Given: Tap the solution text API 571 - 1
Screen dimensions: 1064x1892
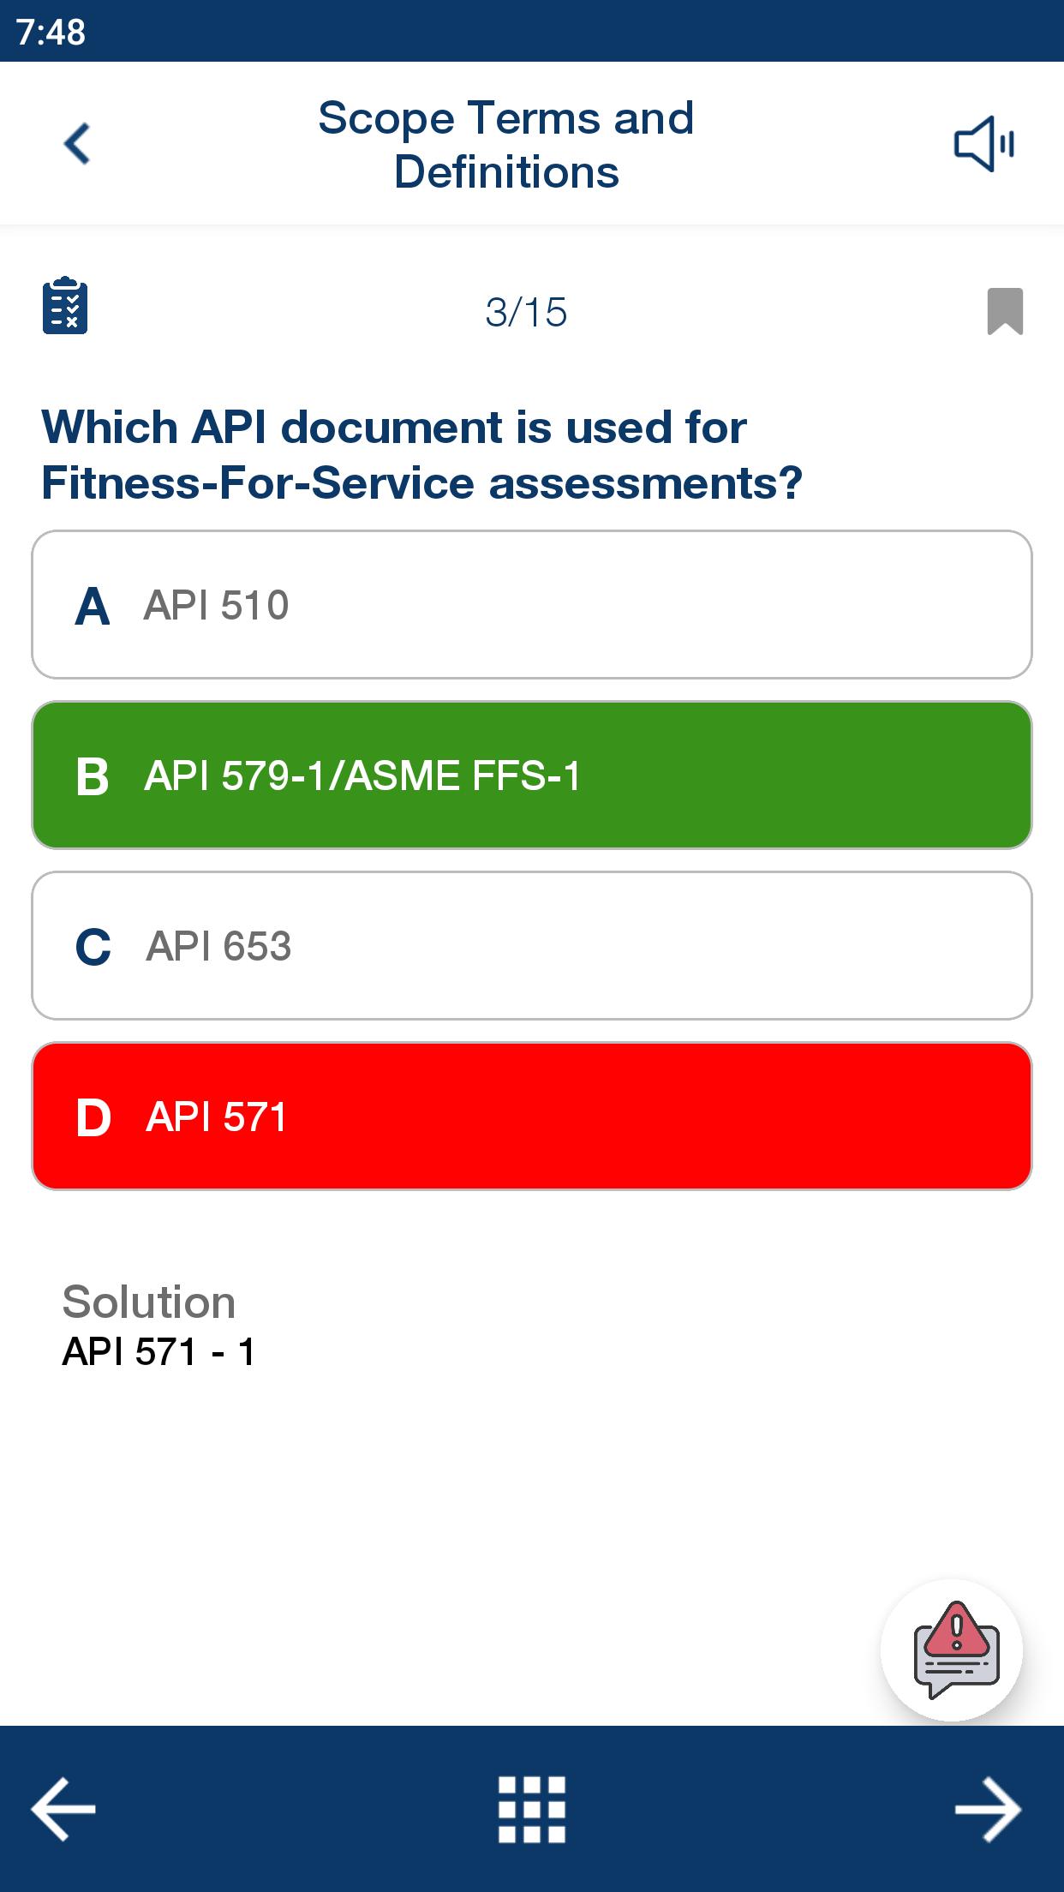Looking at the screenshot, I should click(158, 1352).
